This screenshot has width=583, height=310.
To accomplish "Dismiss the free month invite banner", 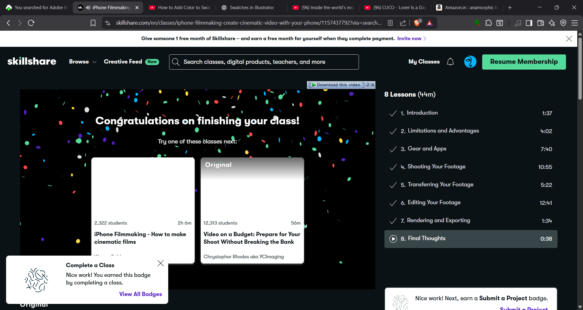I will pos(569,39).
